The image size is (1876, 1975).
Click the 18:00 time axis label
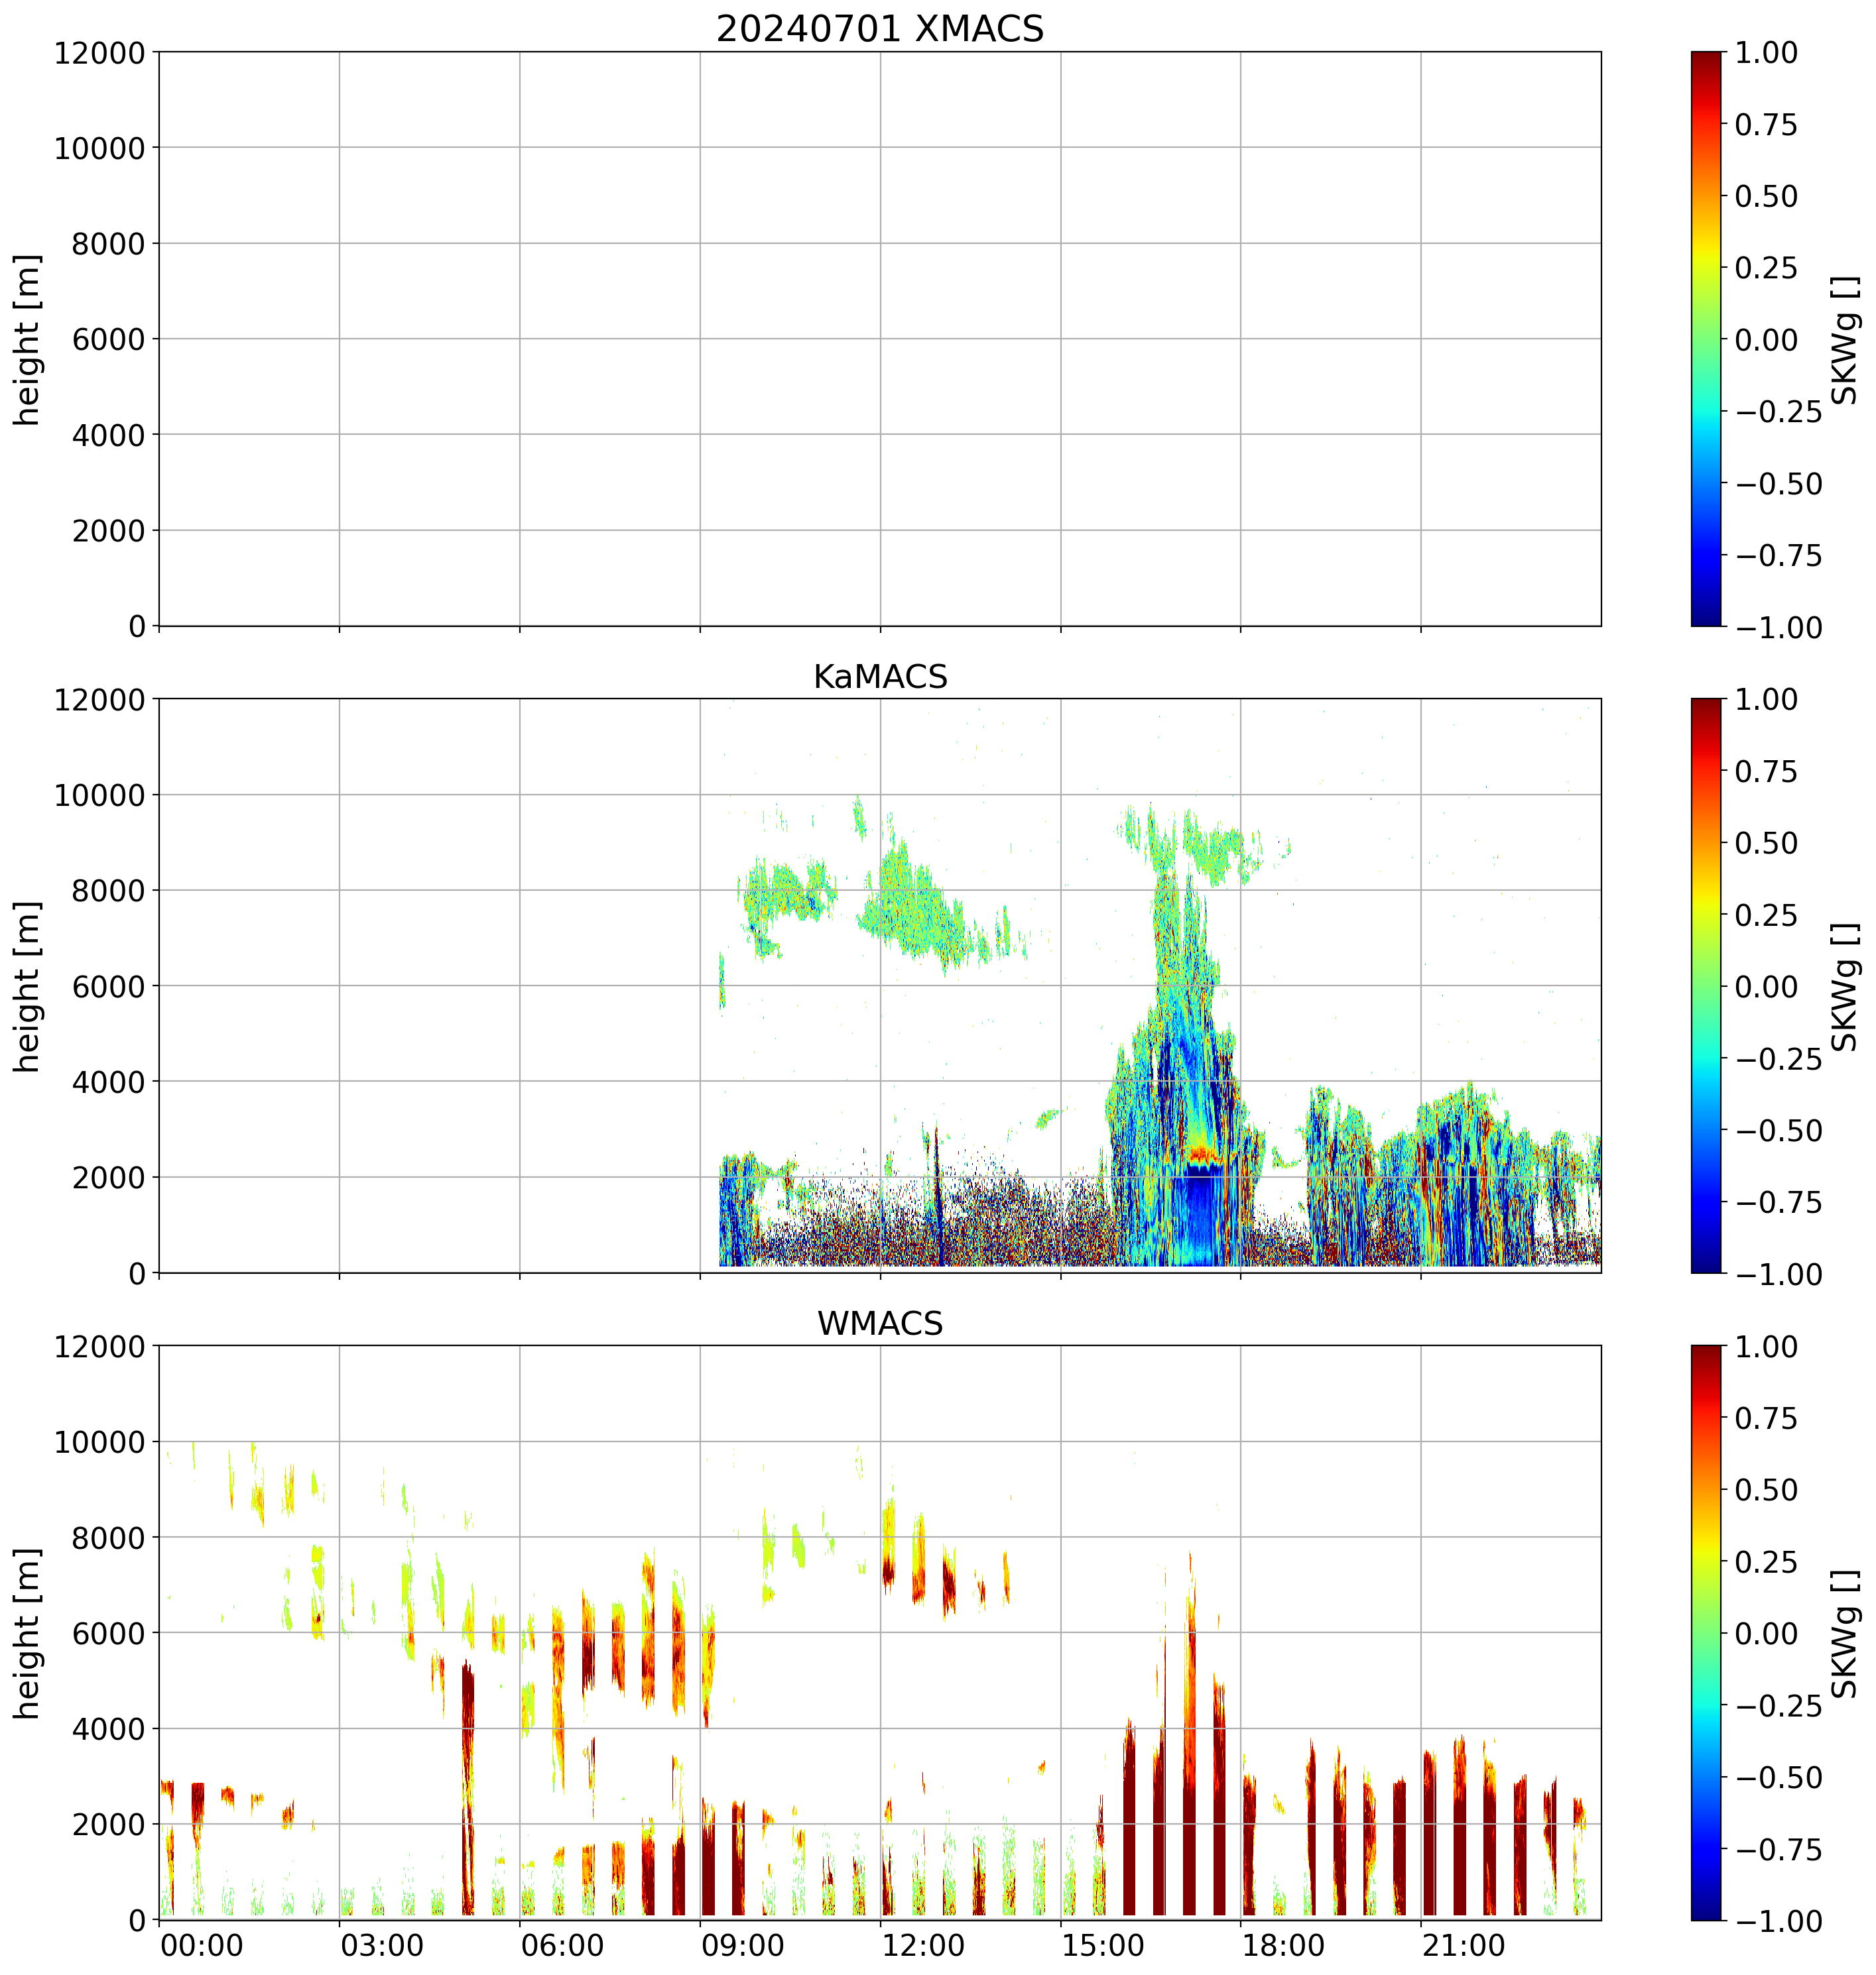coord(1284,1946)
